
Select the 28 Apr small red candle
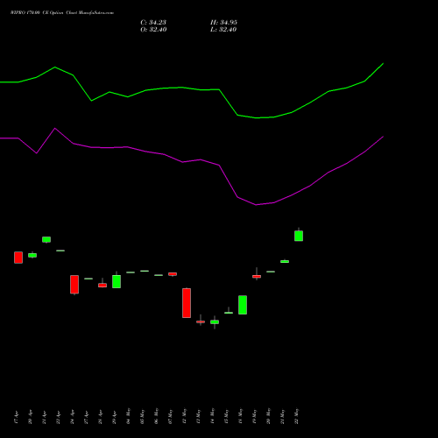pos(102,285)
